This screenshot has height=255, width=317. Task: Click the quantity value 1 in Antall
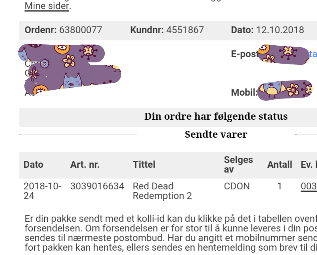[x=279, y=186]
